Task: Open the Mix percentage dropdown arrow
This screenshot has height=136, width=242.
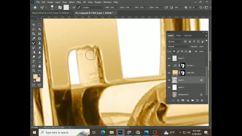Action: (x=147, y=8)
